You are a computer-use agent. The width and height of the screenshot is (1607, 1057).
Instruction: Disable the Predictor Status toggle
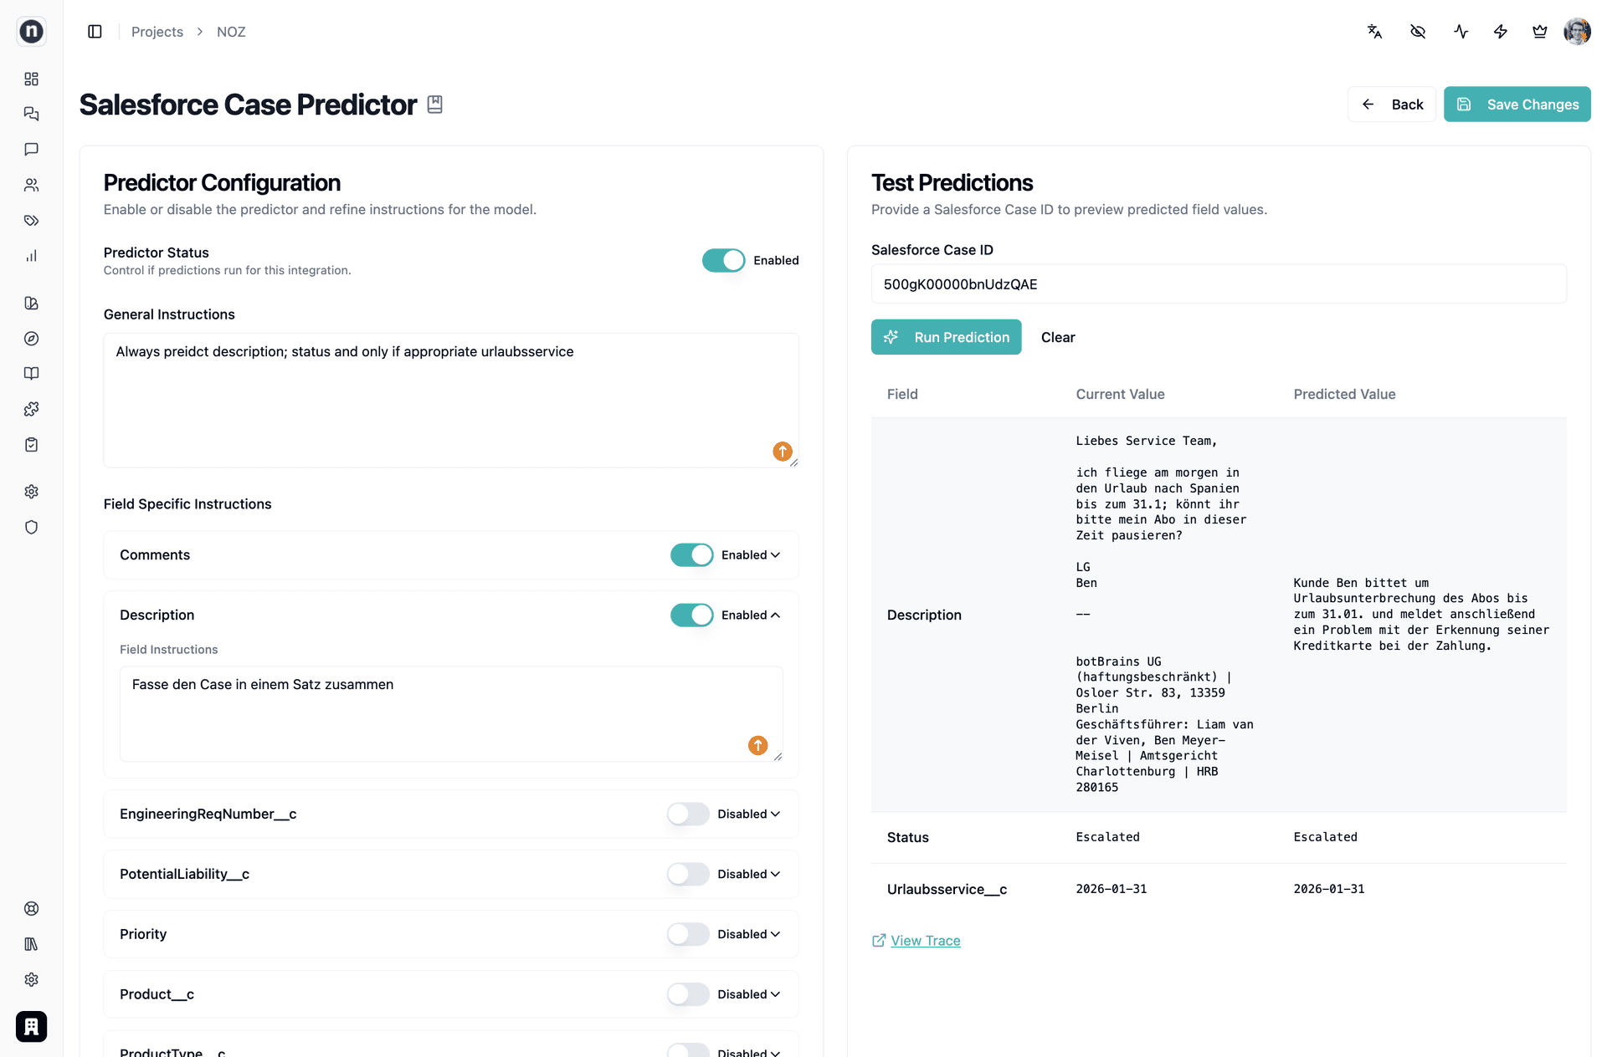(x=723, y=260)
